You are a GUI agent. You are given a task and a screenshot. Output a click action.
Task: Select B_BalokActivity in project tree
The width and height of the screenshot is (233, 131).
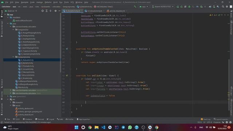point(27,63)
